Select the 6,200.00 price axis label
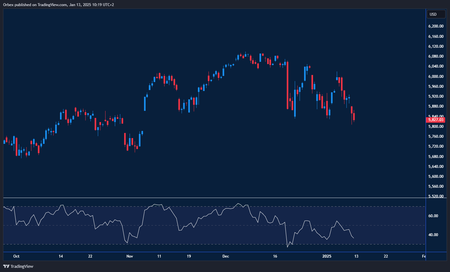The height and width of the screenshot is (272, 450). [436, 26]
